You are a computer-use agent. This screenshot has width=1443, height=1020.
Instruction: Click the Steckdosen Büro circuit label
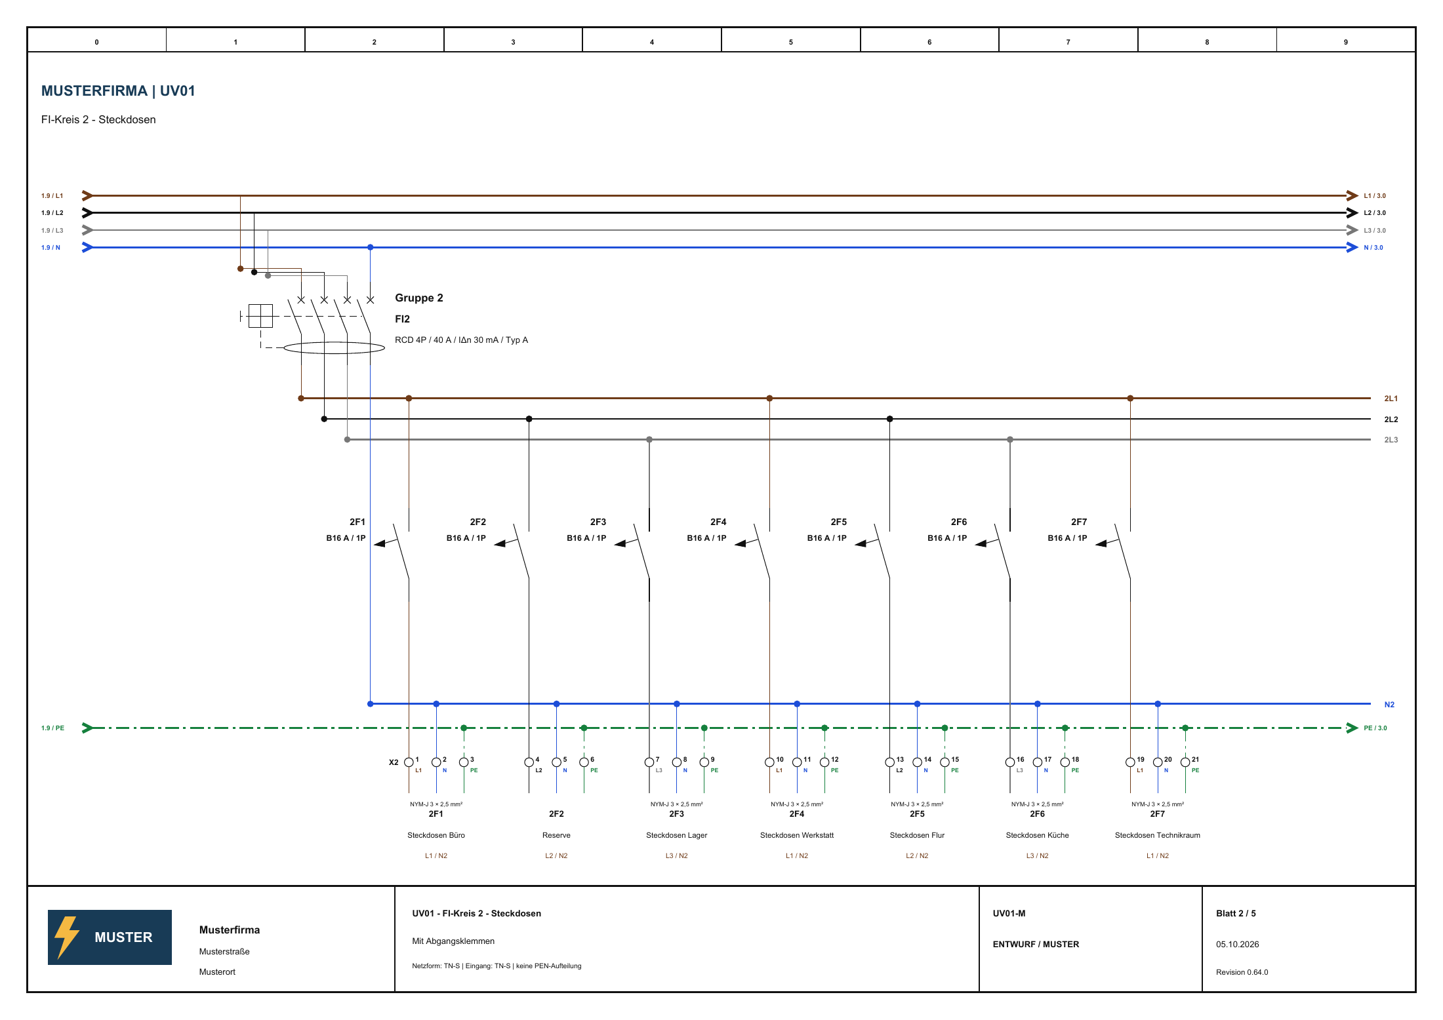coord(436,835)
